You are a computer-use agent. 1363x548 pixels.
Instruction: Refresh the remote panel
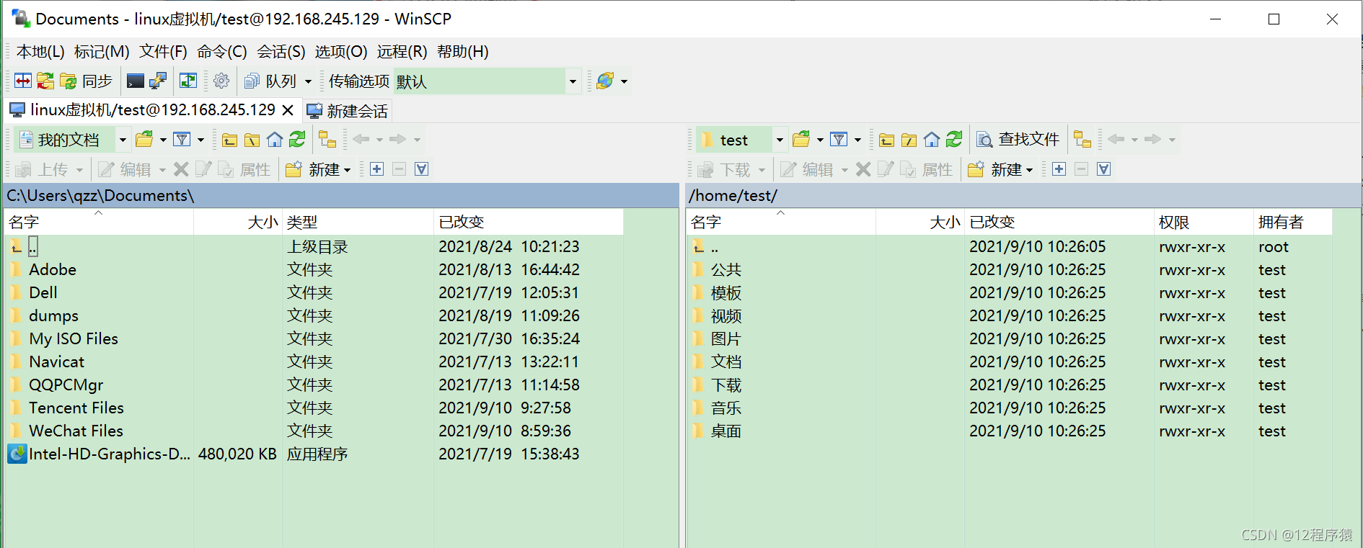coord(954,139)
